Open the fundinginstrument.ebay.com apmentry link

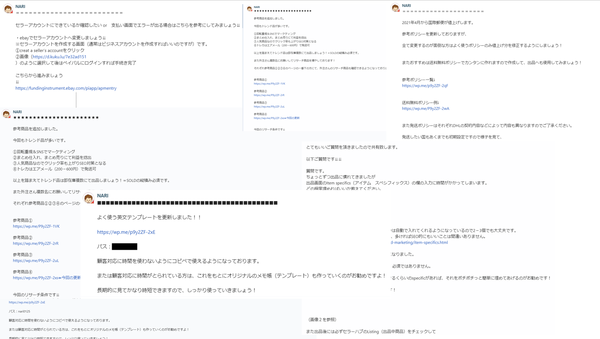point(66,88)
